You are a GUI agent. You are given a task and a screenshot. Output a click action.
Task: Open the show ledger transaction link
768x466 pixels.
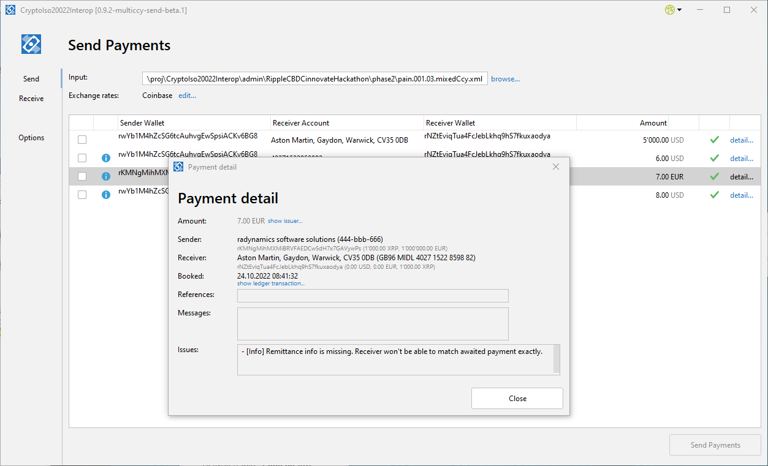271,283
